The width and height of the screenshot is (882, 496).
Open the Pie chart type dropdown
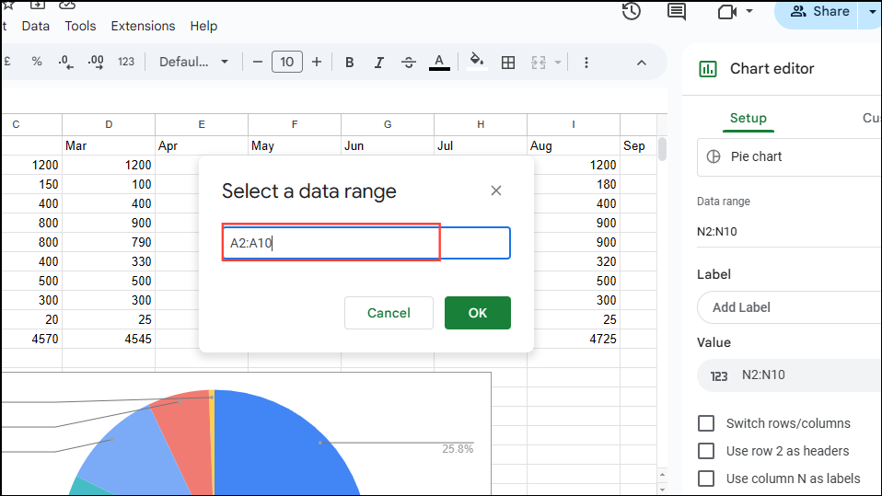tap(789, 156)
